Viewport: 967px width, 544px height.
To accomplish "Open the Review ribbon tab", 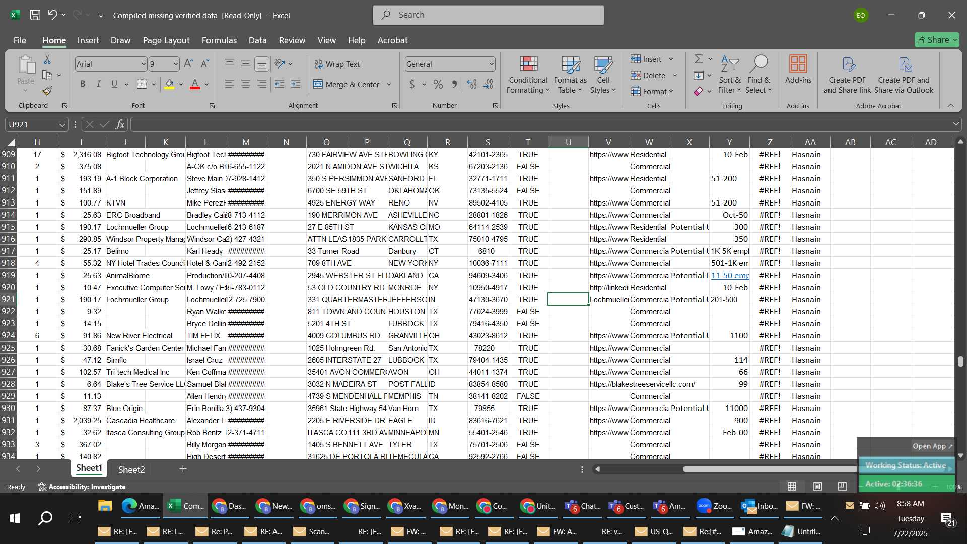I will pos(292,40).
